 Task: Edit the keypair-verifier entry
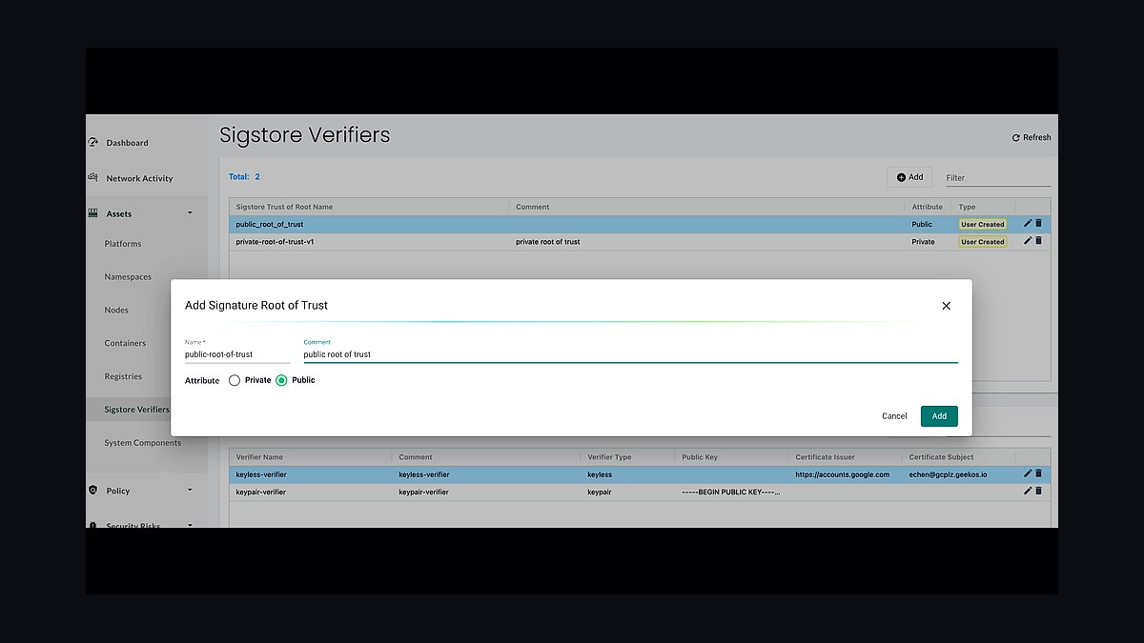pos(1028,492)
